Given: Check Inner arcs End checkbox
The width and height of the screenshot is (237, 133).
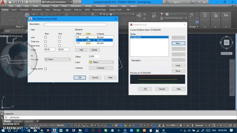Looking at the screenshot, I should 59,45.
